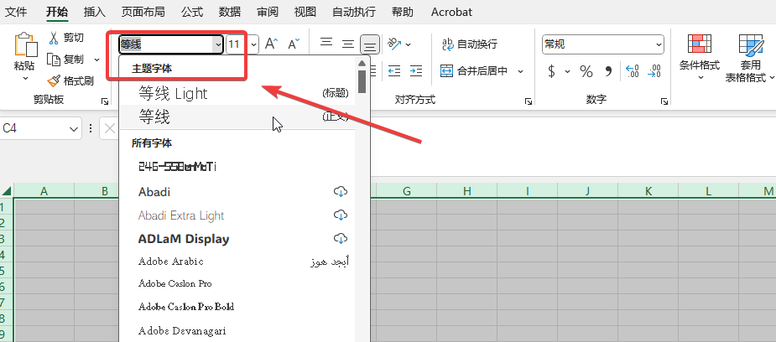Toggle bottom align icon
776x342 pixels.
[x=370, y=44]
